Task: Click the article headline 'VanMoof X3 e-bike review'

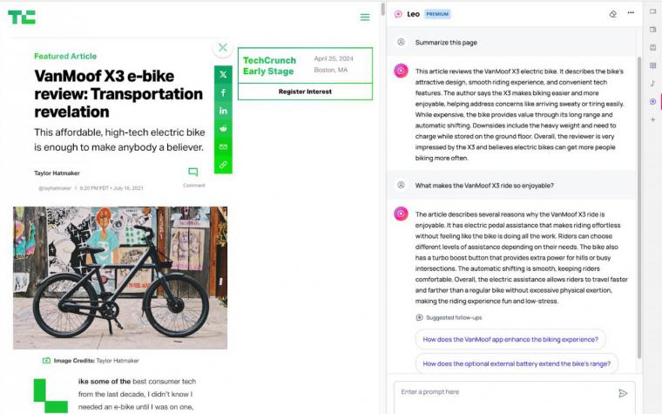Action: coord(118,94)
